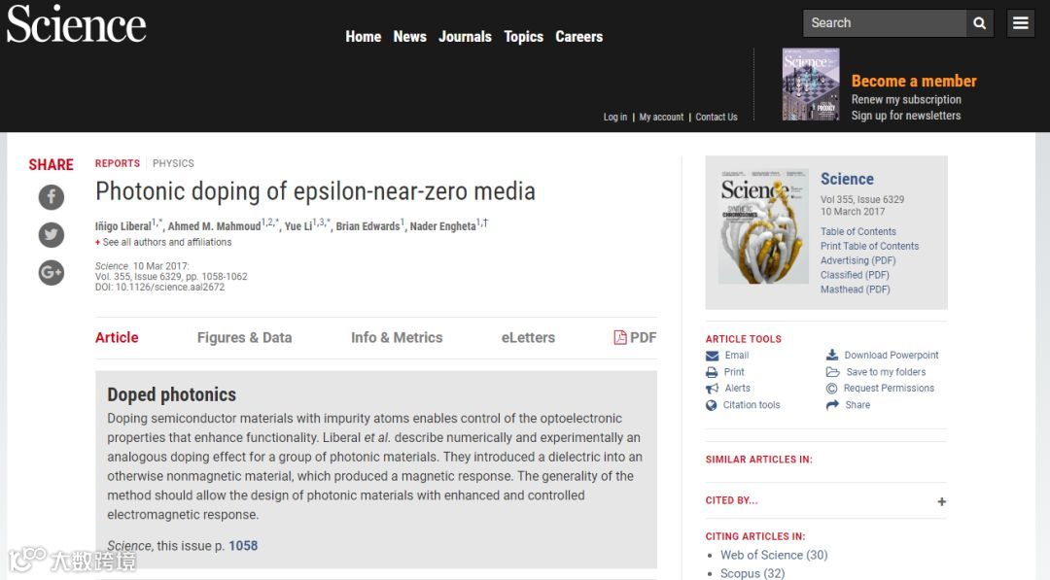Click Renew my subscription
This screenshot has width=1050, height=580.
[x=906, y=100]
